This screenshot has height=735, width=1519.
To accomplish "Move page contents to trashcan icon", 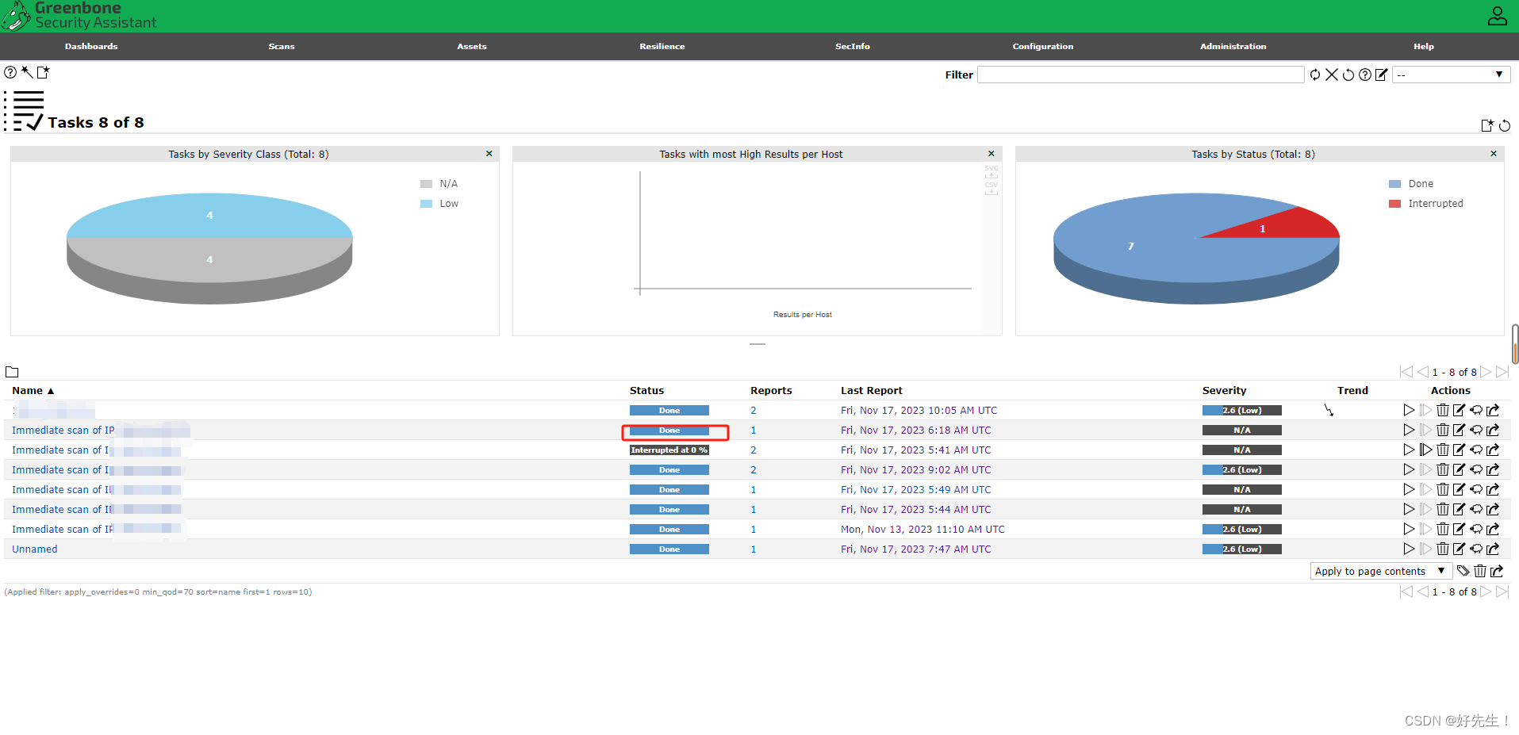I will 1480,571.
